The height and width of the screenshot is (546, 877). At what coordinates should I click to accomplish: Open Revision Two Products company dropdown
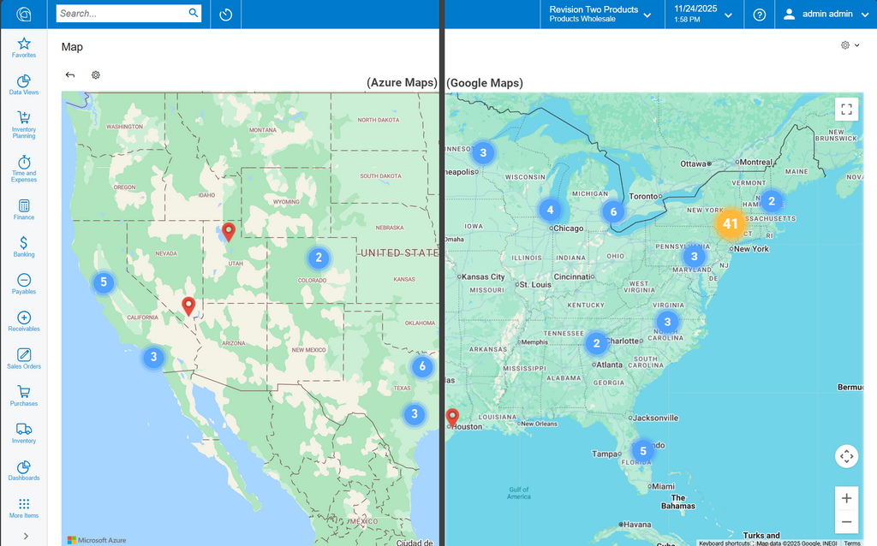click(600, 15)
